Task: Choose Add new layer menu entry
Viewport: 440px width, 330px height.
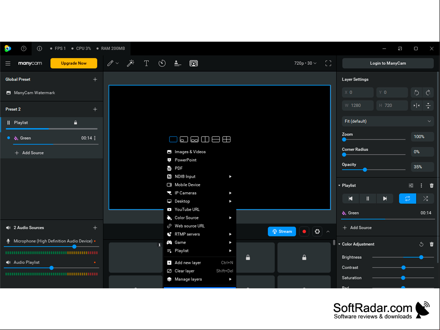Action: click(x=200, y=263)
